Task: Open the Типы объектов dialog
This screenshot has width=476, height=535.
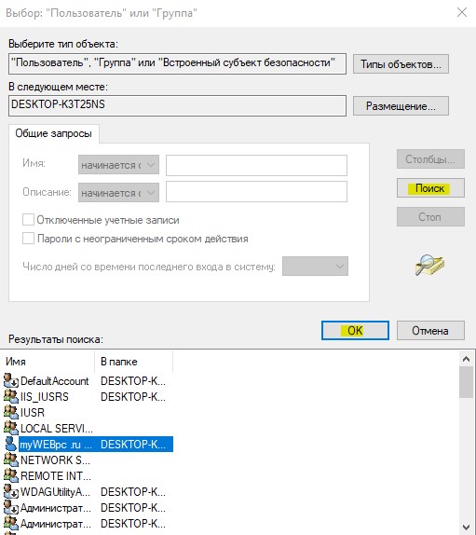Action: (401, 63)
